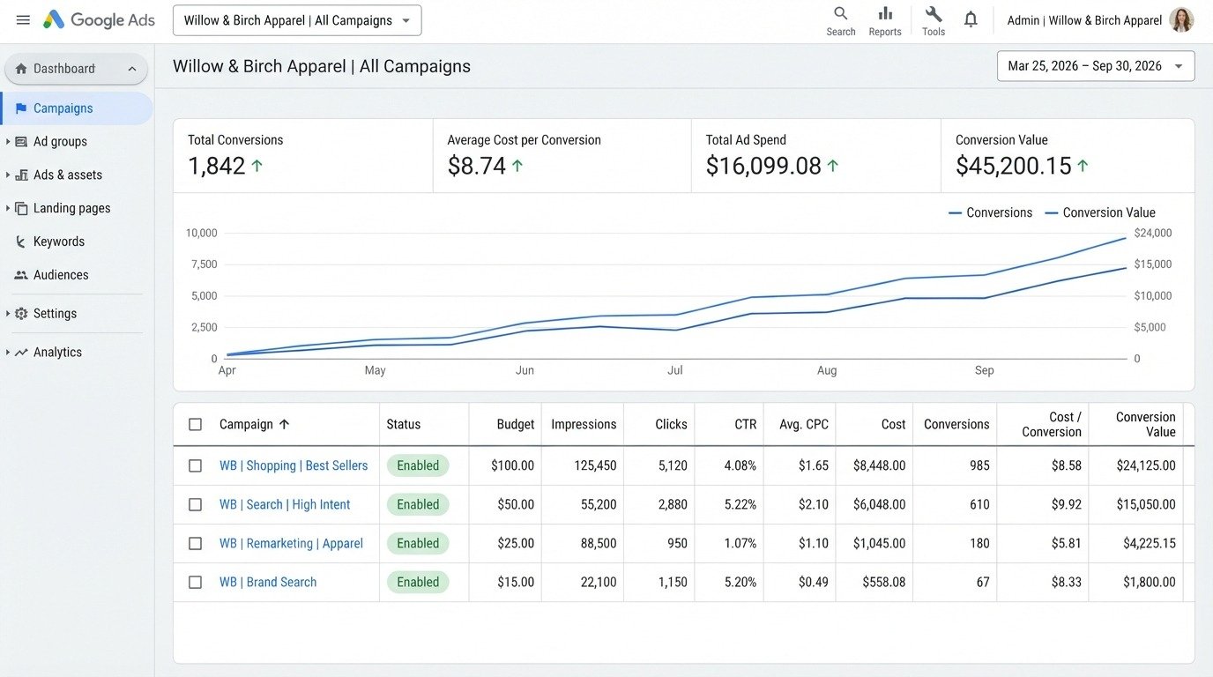Sort table by Campaign column header
The height and width of the screenshot is (677, 1213).
(x=255, y=424)
